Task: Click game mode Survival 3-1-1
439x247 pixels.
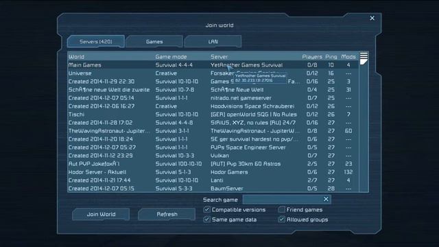Action: [x=172, y=131]
